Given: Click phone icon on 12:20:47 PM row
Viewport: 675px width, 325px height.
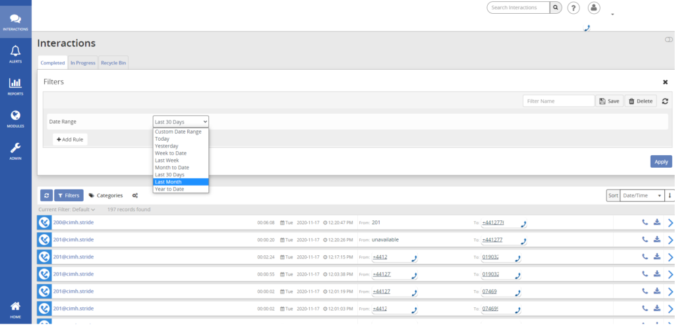Looking at the screenshot, I should pos(645,222).
